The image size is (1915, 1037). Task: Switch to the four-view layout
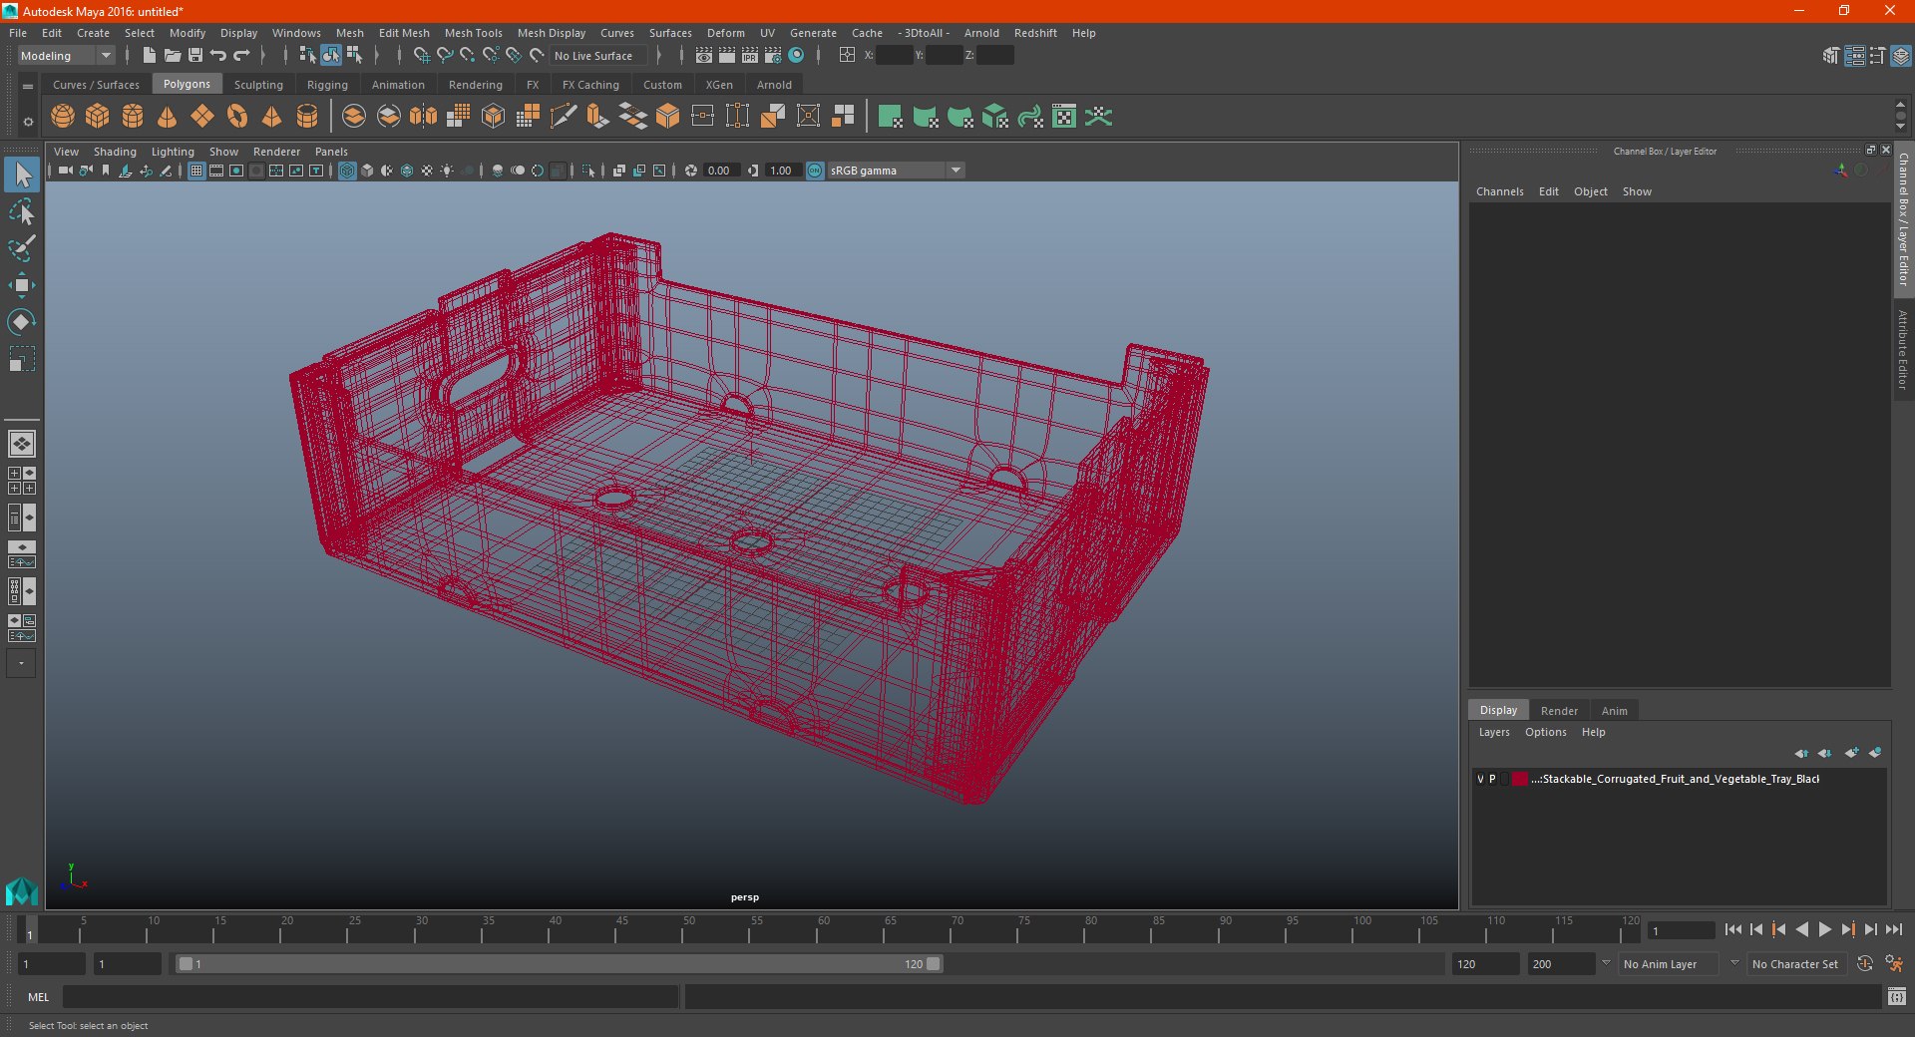coord(22,481)
